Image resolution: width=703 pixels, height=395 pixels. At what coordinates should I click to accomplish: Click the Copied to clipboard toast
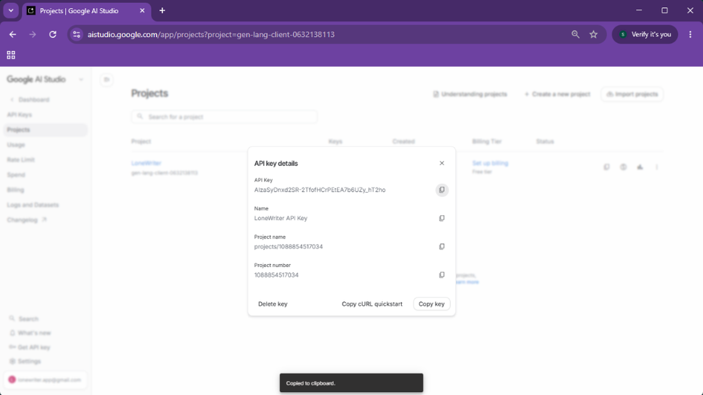pos(351,383)
